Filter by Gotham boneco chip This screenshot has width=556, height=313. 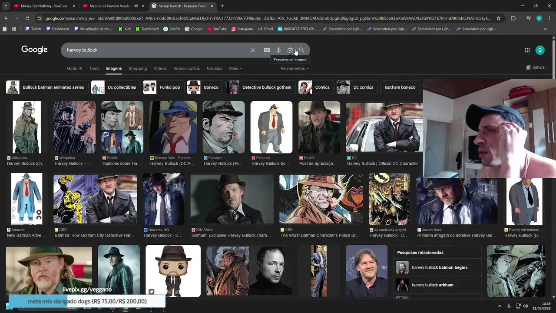click(x=400, y=87)
